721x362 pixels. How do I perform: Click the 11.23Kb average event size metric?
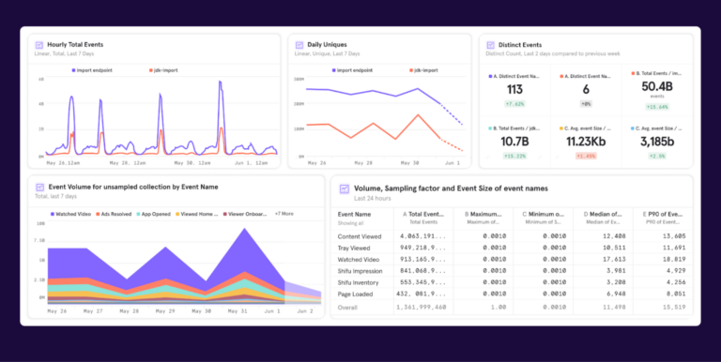586,142
